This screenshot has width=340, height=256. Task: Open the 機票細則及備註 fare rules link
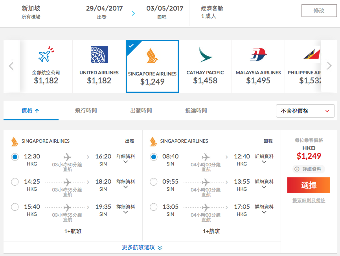tap(309, 201)
